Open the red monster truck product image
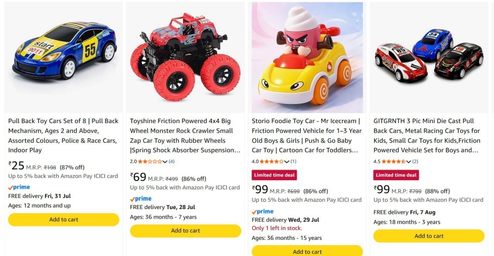Viewport: 494px width, 256px height. 185,57
